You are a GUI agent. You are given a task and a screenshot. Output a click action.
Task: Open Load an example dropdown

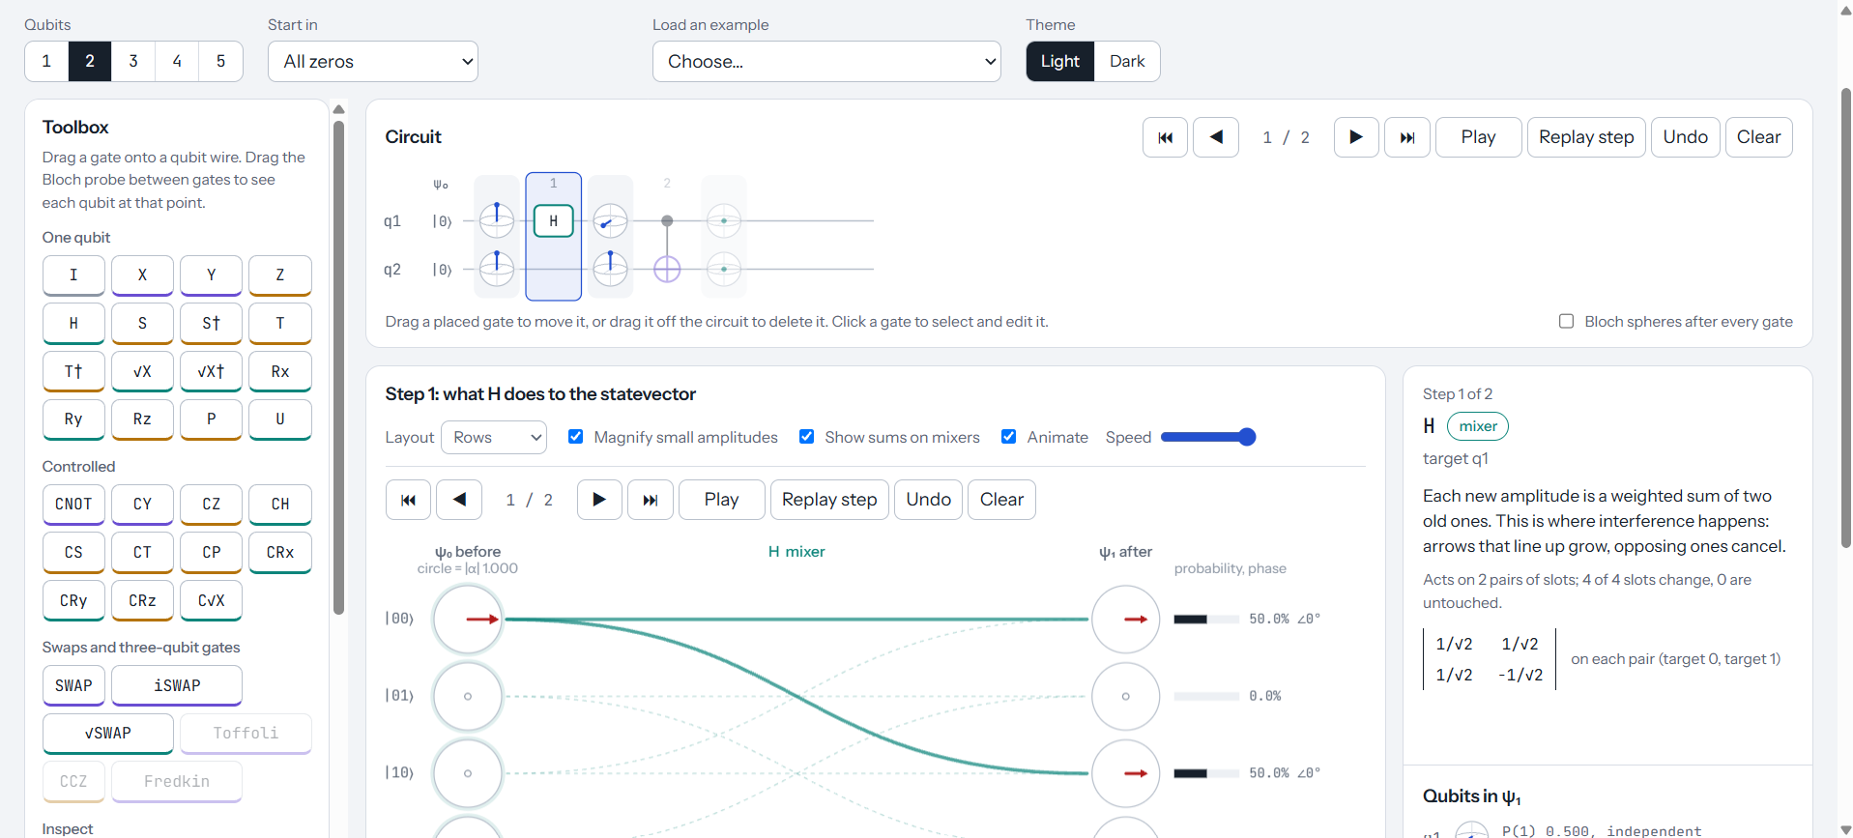pos(826,61)
